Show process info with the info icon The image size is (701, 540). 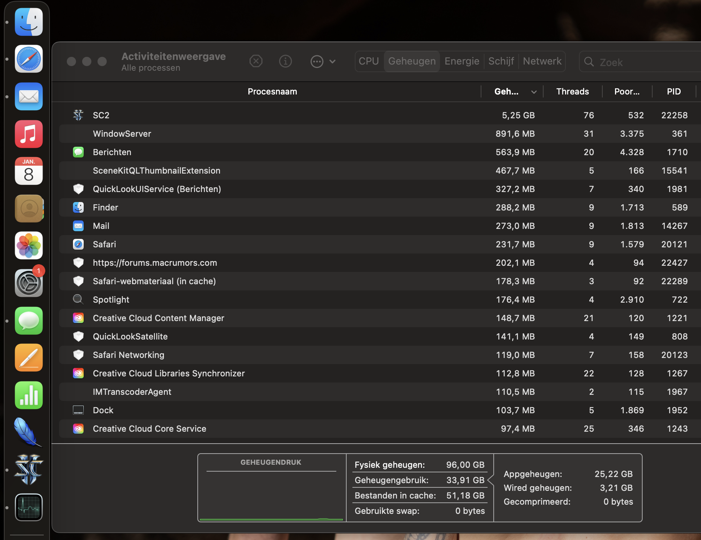[x=285, y=61]
